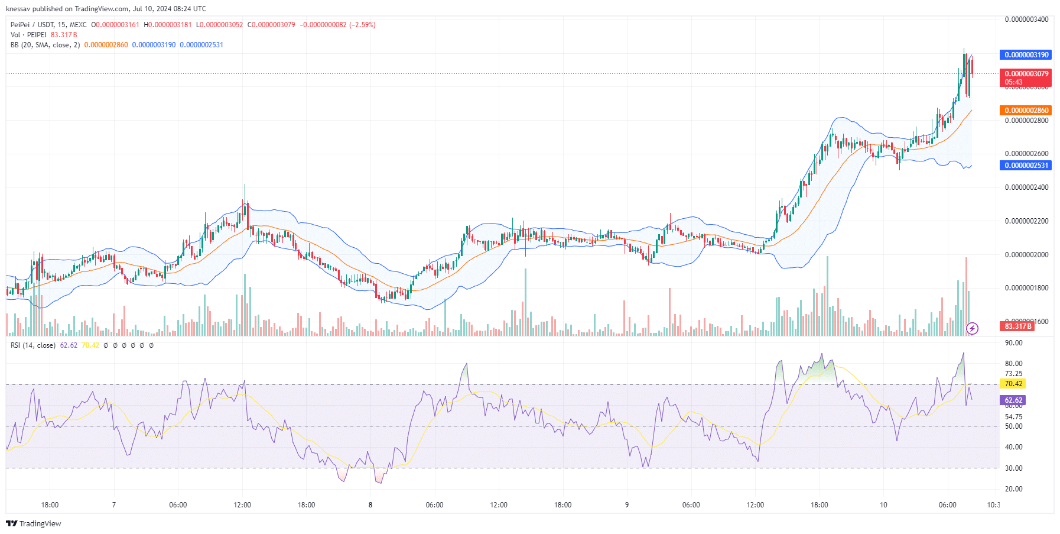Click upper band value 0.0000003190 in BB legend

[x=154, y=45]
